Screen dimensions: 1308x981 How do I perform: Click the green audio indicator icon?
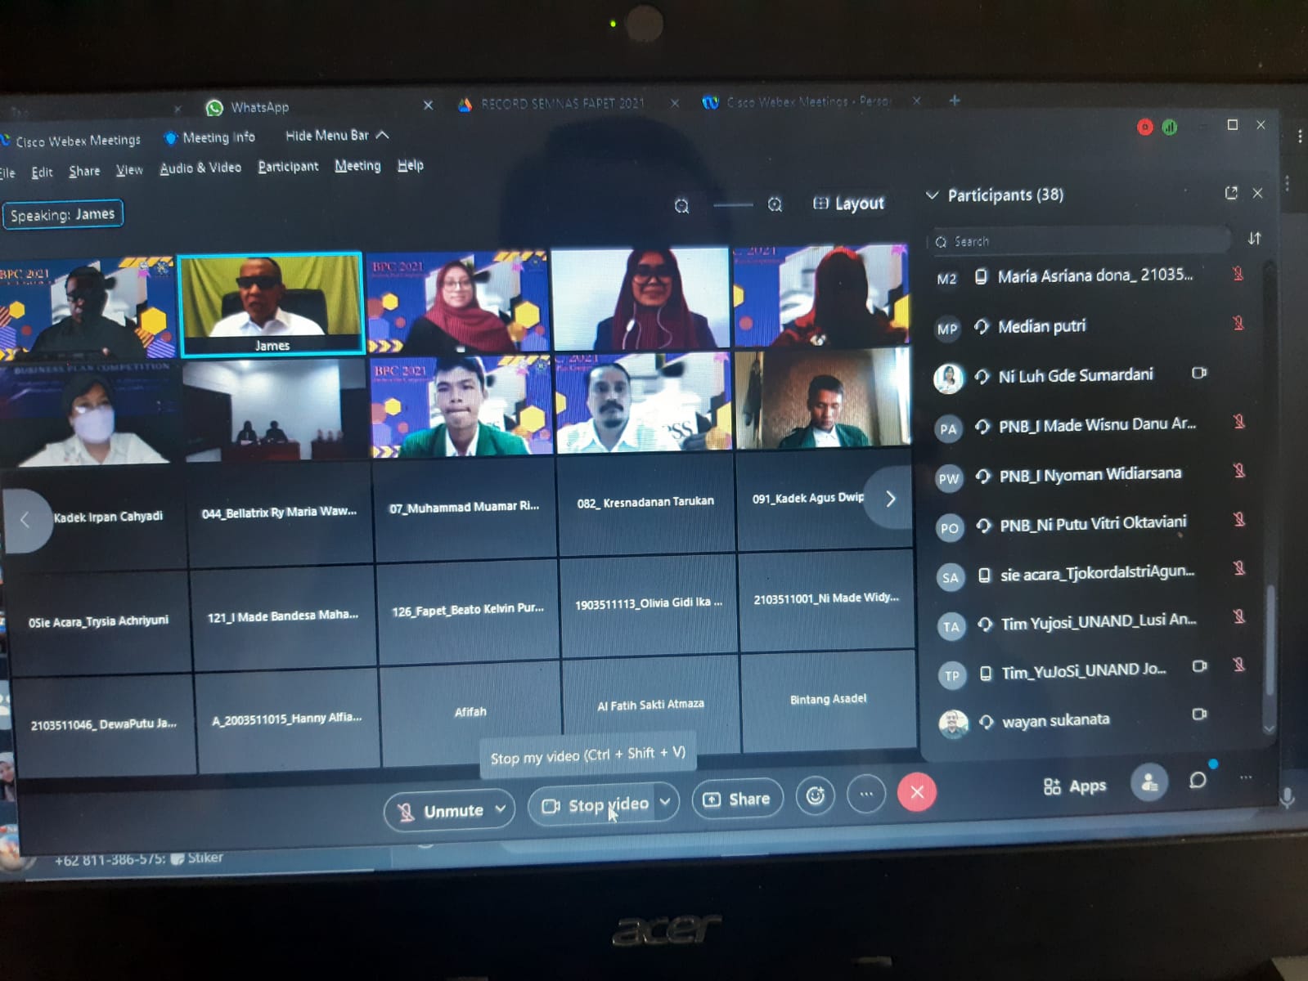point(1170,127)
